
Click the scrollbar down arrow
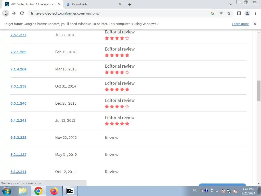(x=259, y=183)
